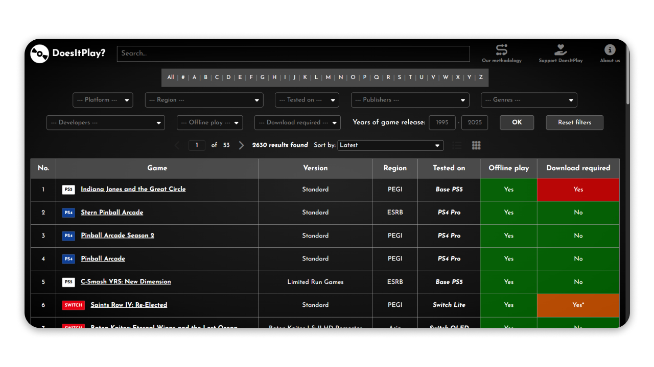Click the start year 1995 field
Viewport: 654px width, 367px height.
(442, 123)
